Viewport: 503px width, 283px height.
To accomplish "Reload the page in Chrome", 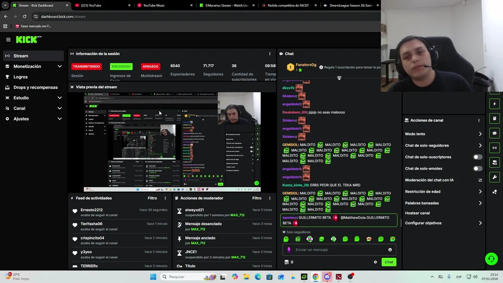I will [24, 17].
